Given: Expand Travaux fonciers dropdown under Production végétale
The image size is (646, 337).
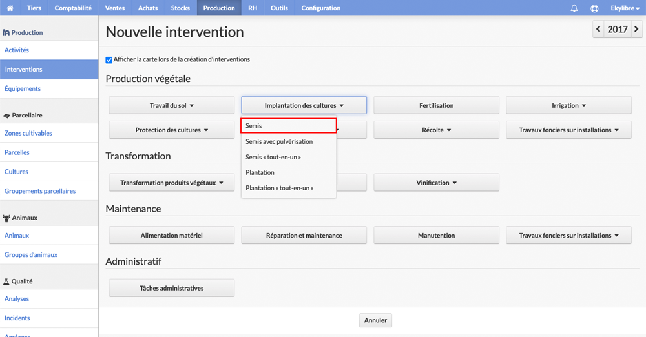Looking at the screenshot, I should 568,130.
